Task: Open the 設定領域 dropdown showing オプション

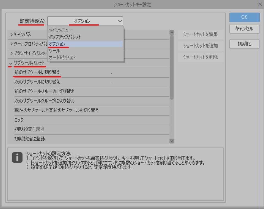Action: [x=85, y=21]
